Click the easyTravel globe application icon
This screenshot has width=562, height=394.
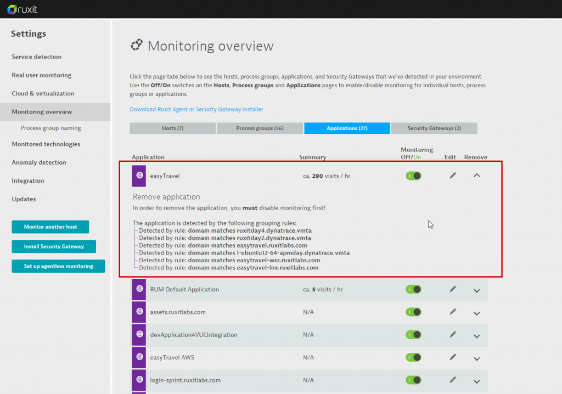click(x=139, y=176)
